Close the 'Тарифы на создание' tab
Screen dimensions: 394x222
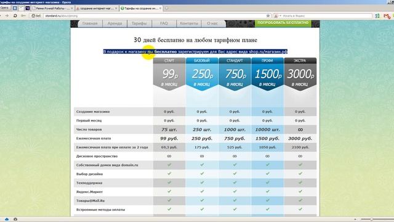tap(160, 8)
